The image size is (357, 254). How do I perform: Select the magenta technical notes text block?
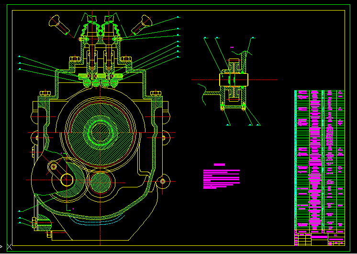coord(221,178)
